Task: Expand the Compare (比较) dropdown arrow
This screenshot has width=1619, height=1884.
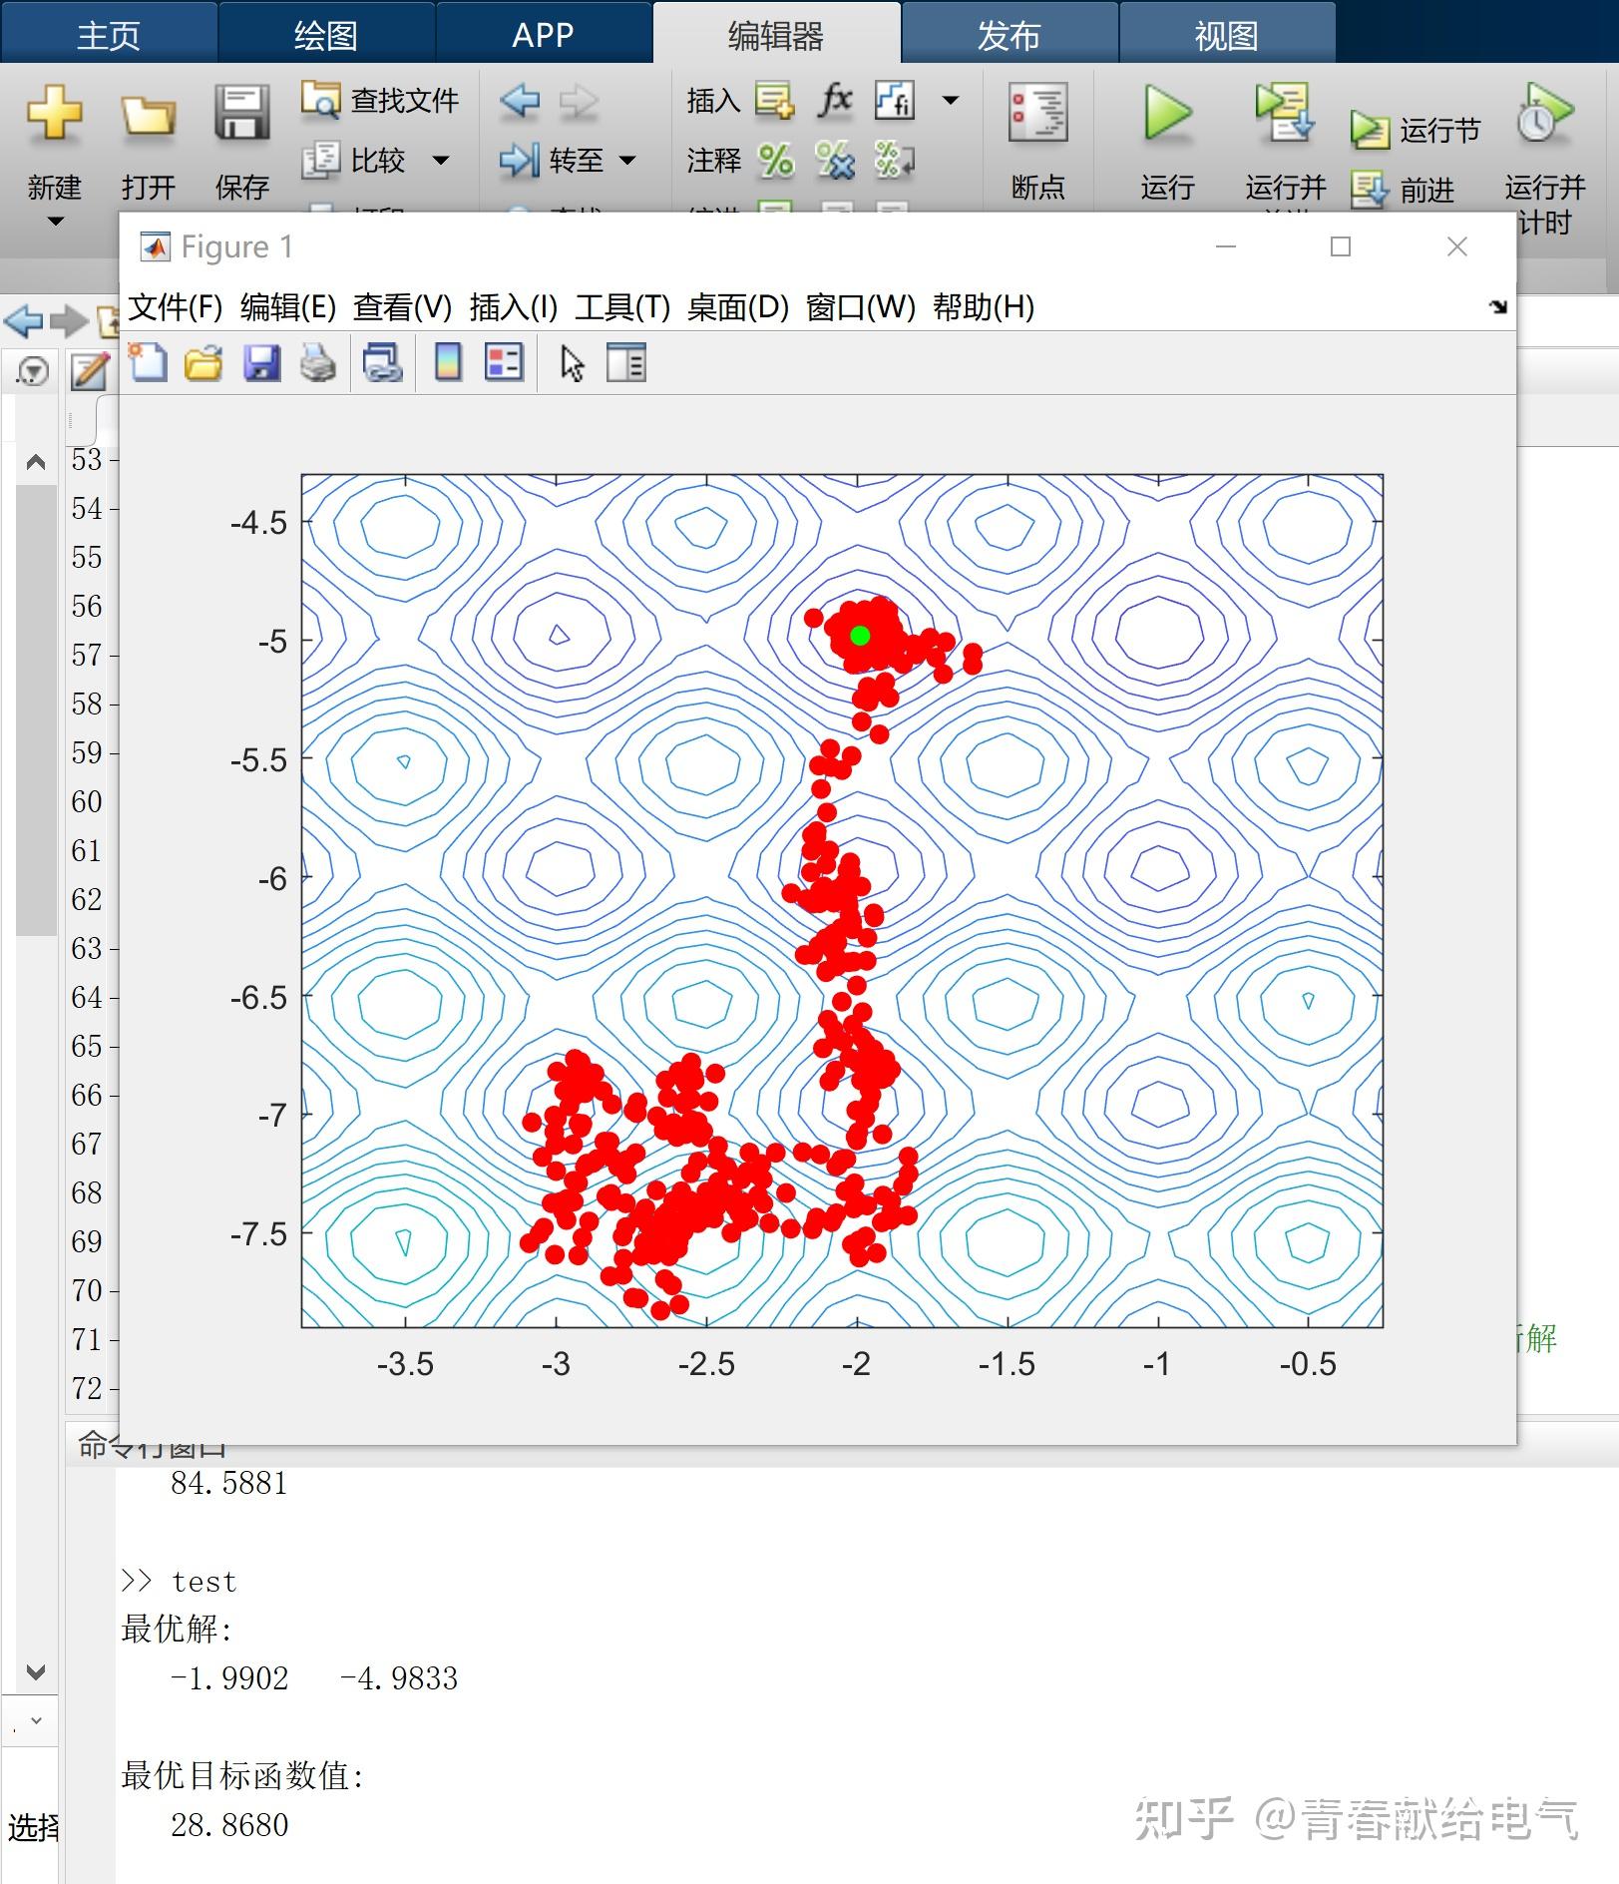Action: click(440, 160)
